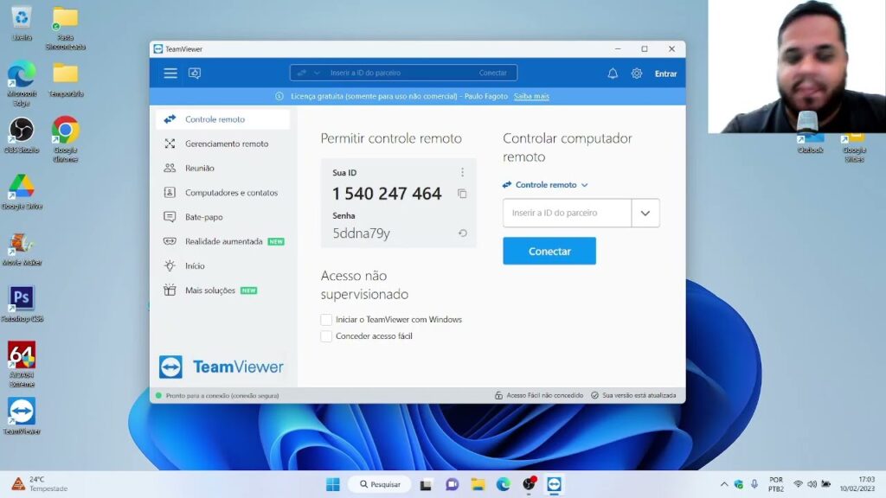The image size is (886, 498).
Task: Check Conceder acesso fácil
Action: point(326,336)
